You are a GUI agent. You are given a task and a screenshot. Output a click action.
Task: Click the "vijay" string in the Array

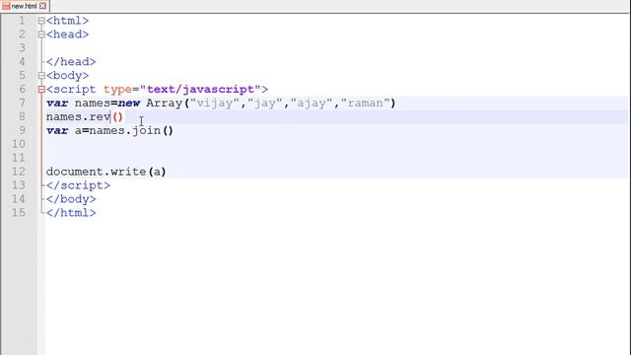click(x=215, y=103)
